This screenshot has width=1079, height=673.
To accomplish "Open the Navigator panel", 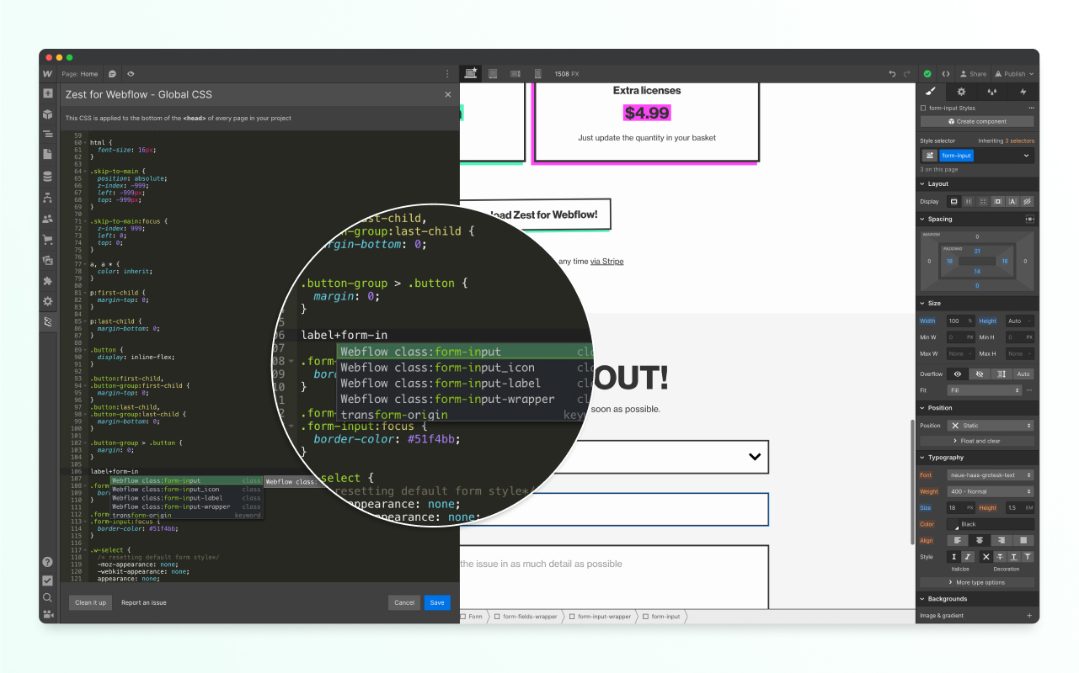I will [48, 135].
